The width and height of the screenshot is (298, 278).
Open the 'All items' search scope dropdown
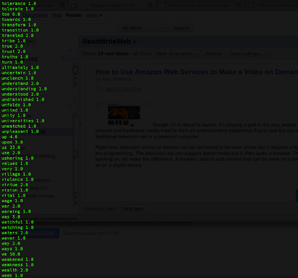[x=144, y=28]
